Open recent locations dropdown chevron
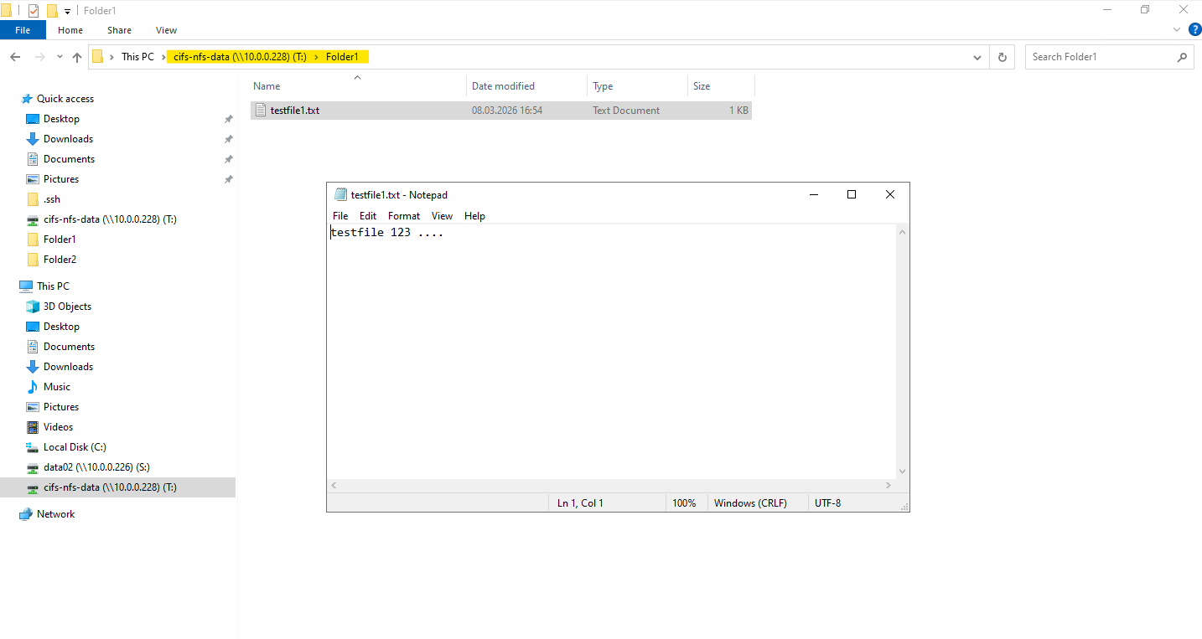Viewport: 1202px width, 639px height. pos(60,57)
